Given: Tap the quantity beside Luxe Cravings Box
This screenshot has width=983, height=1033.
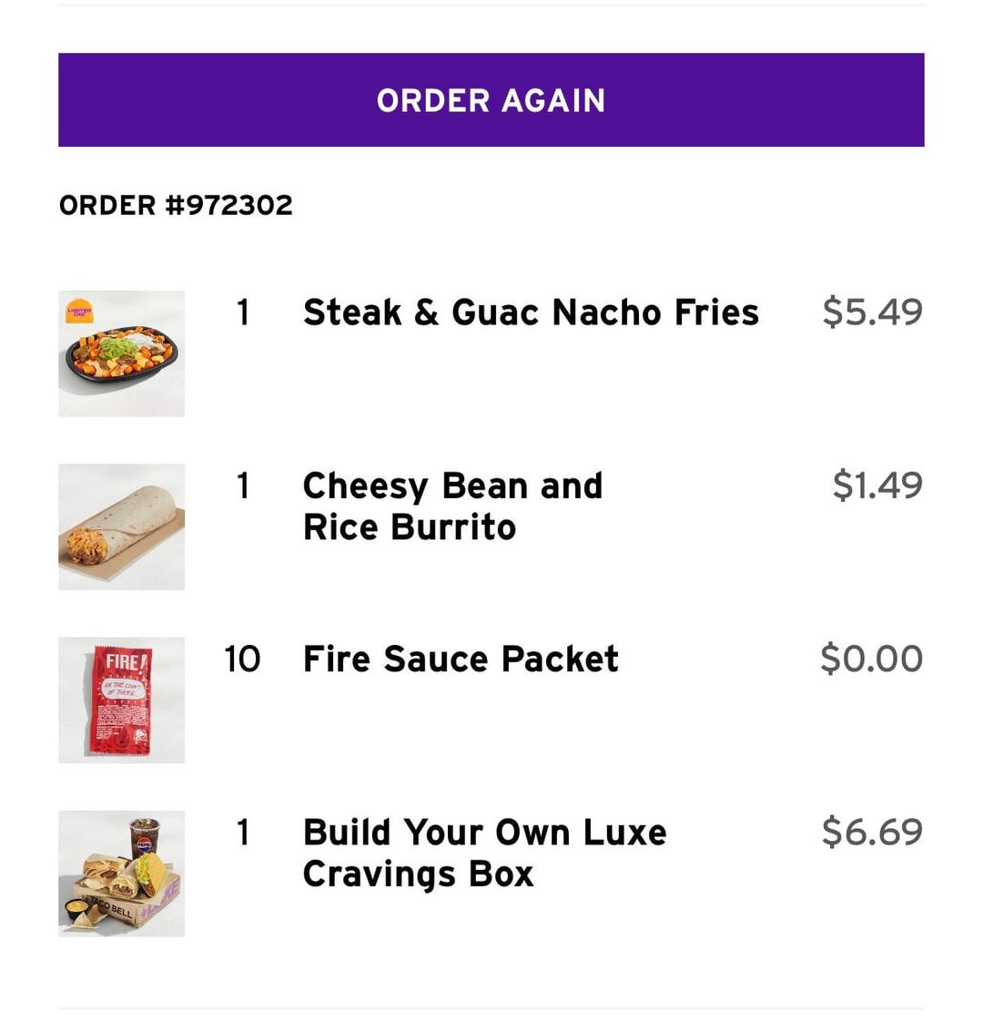Looking at the screenshot, I should coord(242,832).
